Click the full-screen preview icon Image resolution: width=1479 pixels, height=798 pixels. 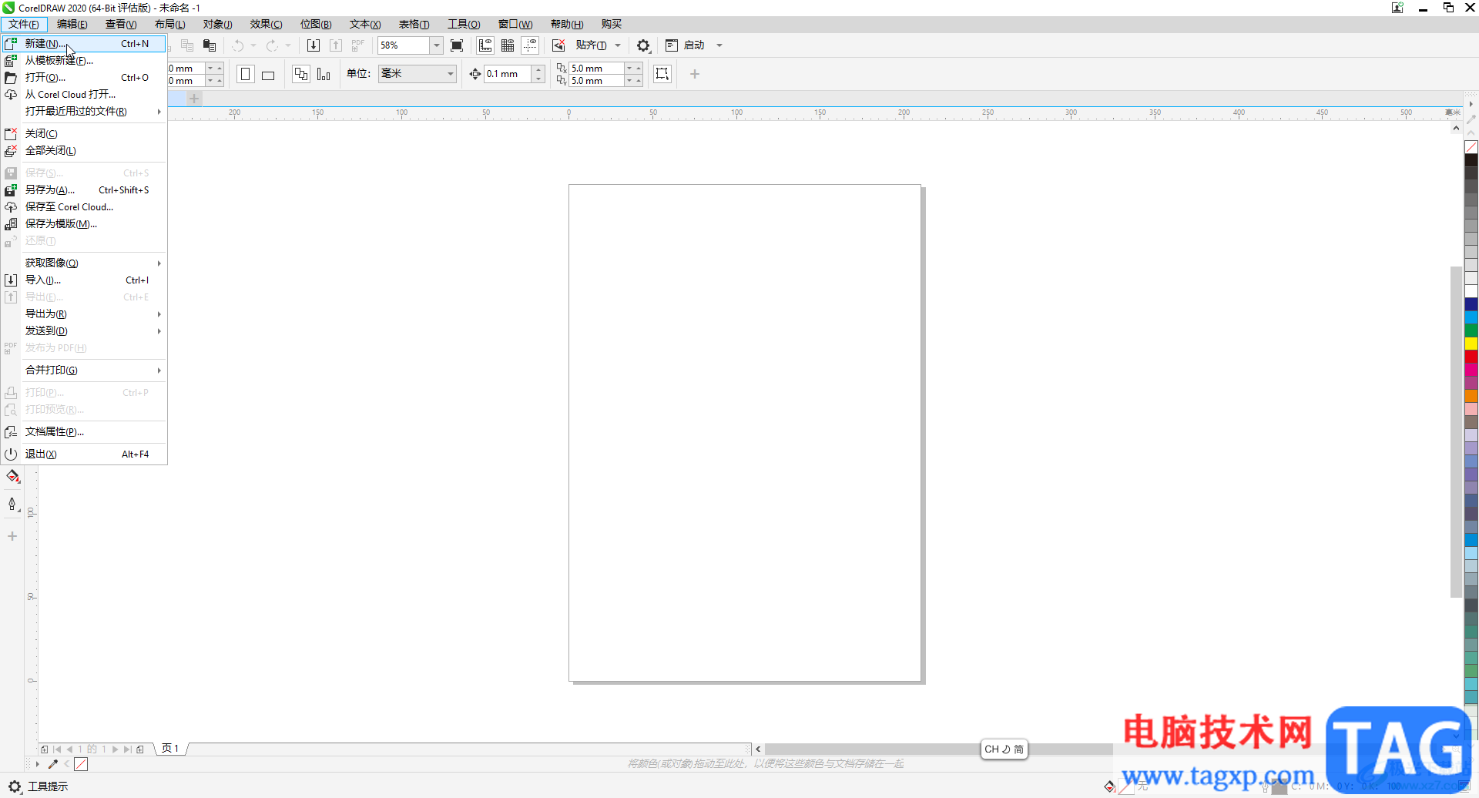457,45
